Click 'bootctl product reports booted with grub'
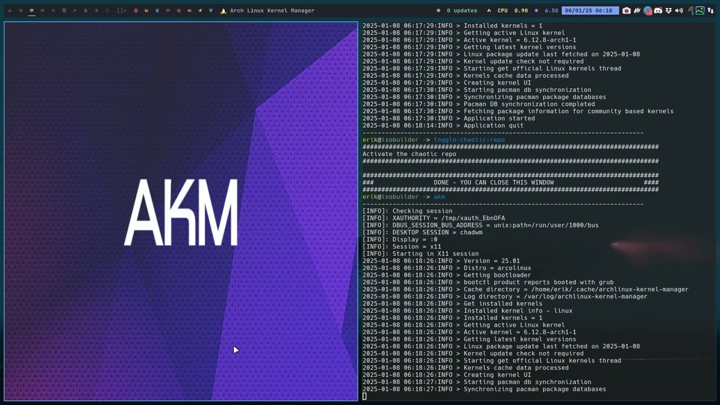720x405 pixels. pyautogui.click(x=539, y=282)
